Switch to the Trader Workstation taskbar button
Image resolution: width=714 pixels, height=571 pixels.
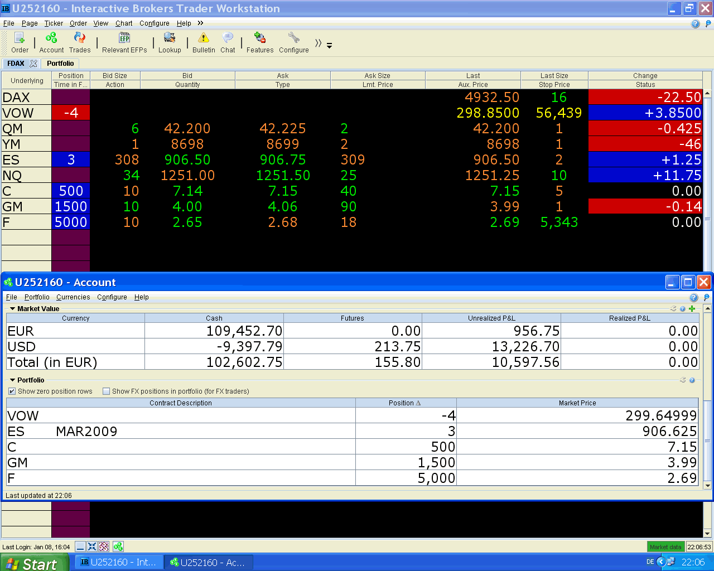(x=119, y=562)
